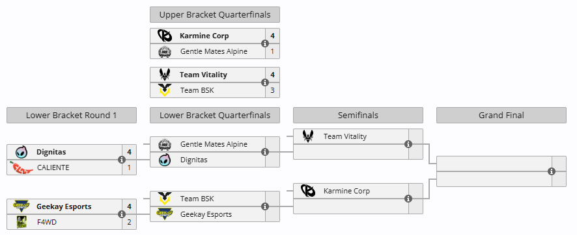Select the Lower Bracket Round 1 header
Screen dimensions: 577x235
pyautogui.click(x=72, y=115)
